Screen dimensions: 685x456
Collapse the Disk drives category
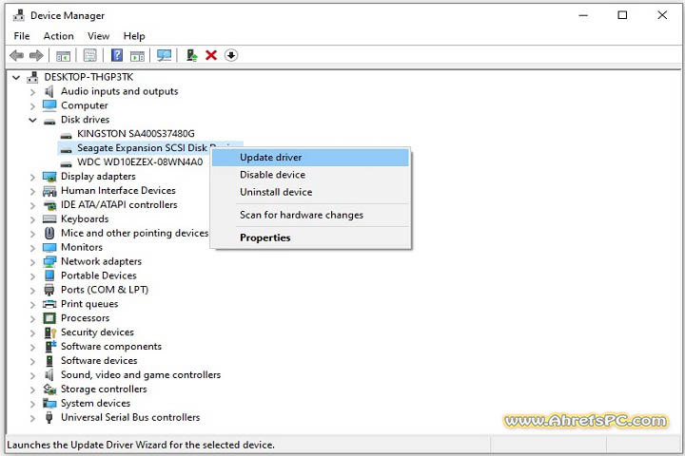[x=32, y=120]
